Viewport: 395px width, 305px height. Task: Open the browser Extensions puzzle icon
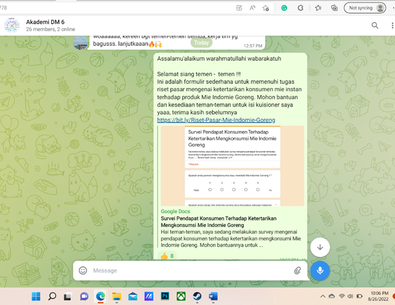pos(300,8)
